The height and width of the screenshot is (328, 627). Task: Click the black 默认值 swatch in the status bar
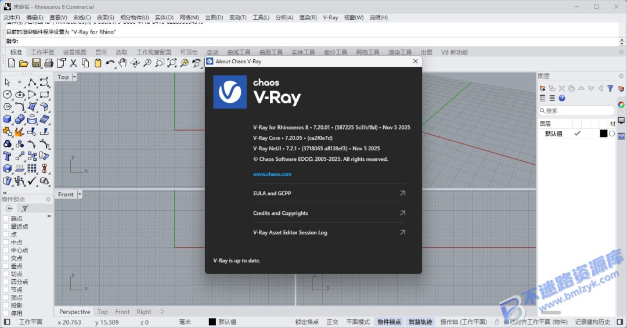point(212,322)
